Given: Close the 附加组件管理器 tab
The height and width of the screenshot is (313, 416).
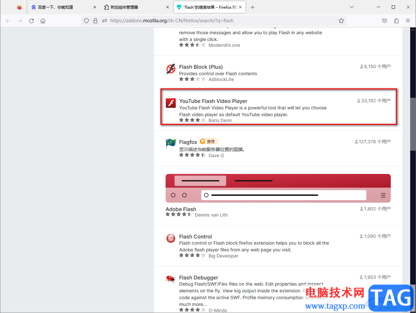Looking at the screenshot, I should coord(168,7).
